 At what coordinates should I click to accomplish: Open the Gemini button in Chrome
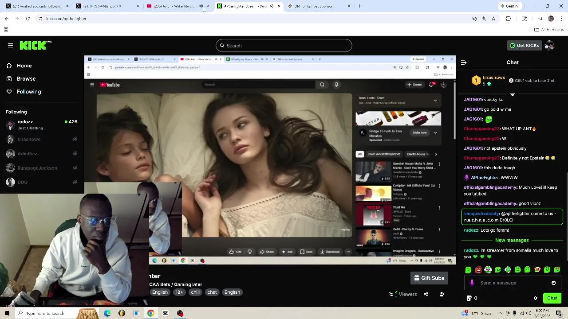[509, 6]
